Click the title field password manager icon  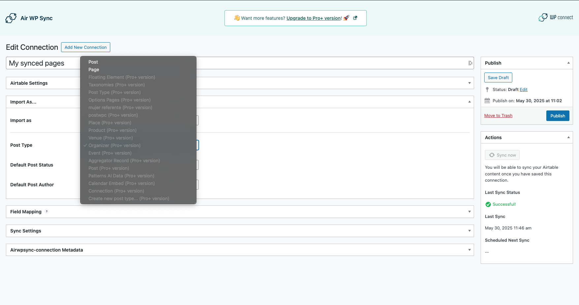pos(470,63)
